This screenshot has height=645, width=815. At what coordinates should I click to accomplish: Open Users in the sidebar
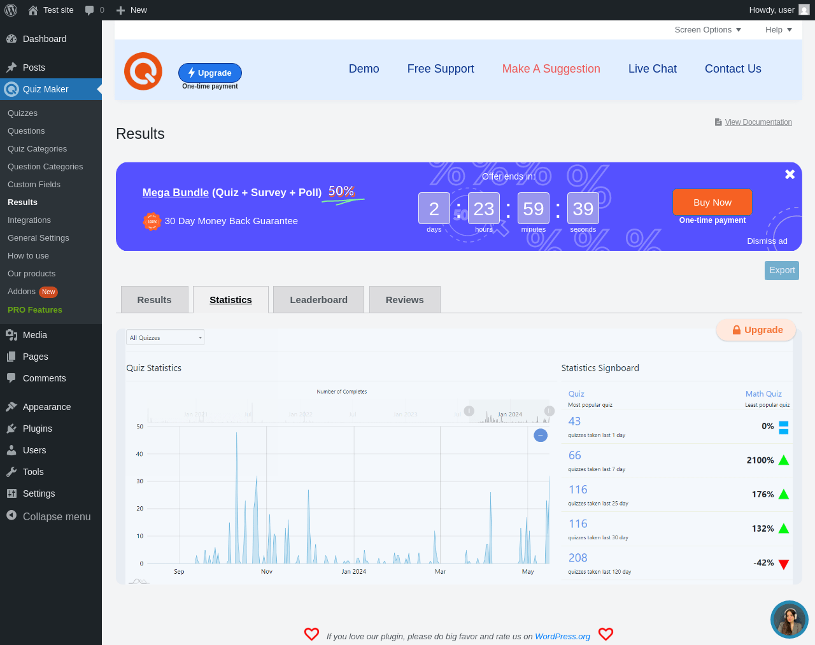[51, 450]
